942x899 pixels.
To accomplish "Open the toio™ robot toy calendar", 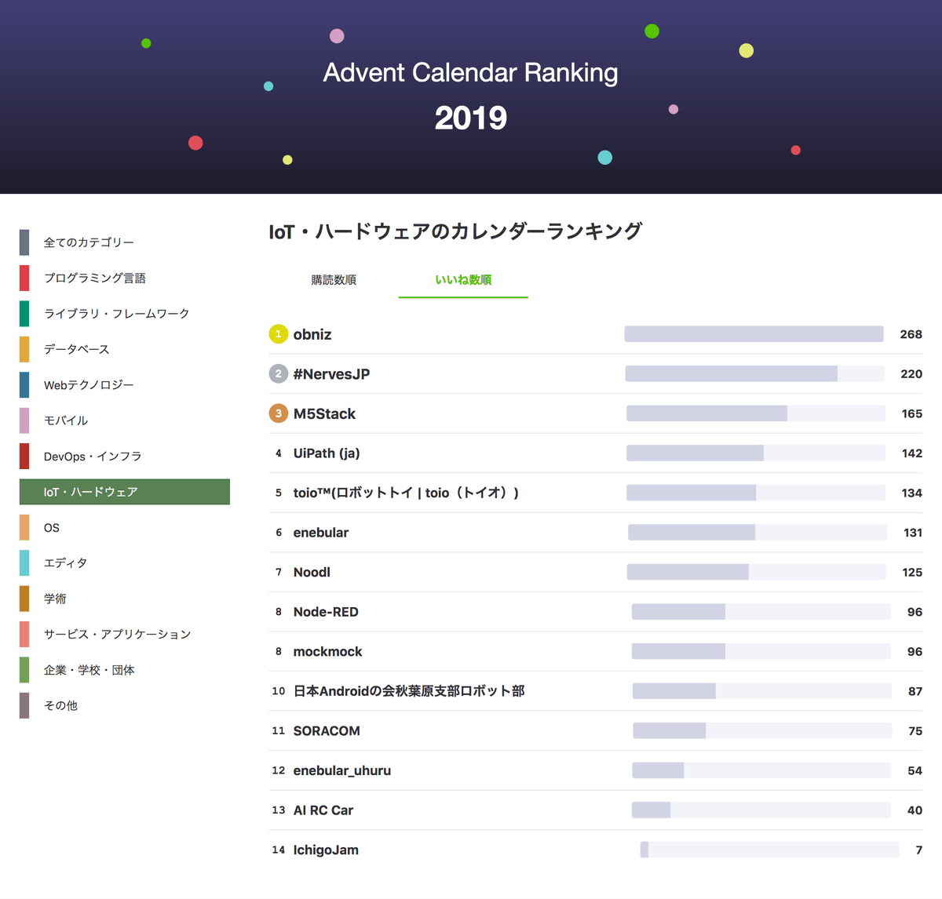I will pyautogui.click(x=406, y=493).
